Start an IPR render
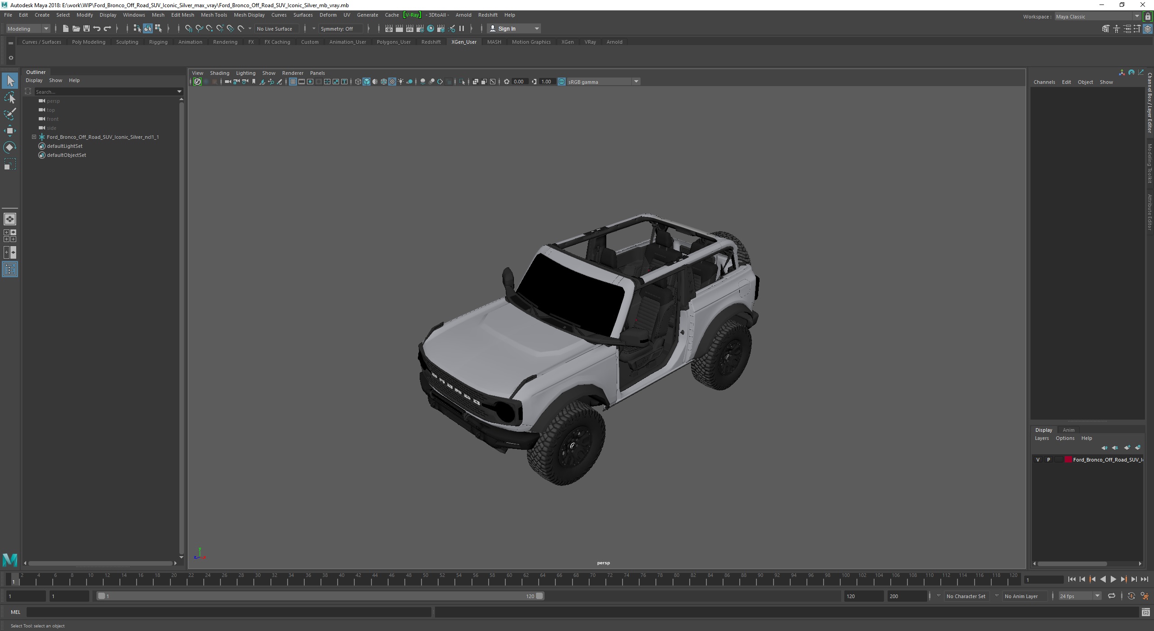The width and height of the screenshot is (1154, 631). (x=409, y=28)
